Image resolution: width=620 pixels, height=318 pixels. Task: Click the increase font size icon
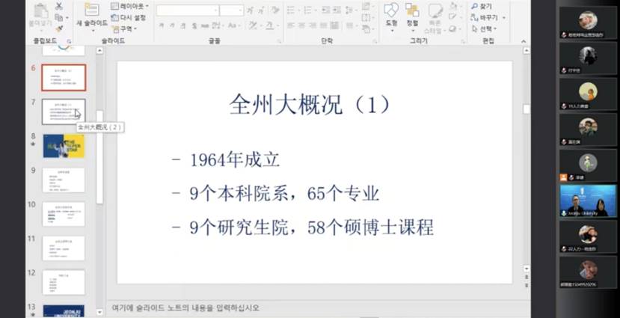pyautogui.click(x=250, y=10)
